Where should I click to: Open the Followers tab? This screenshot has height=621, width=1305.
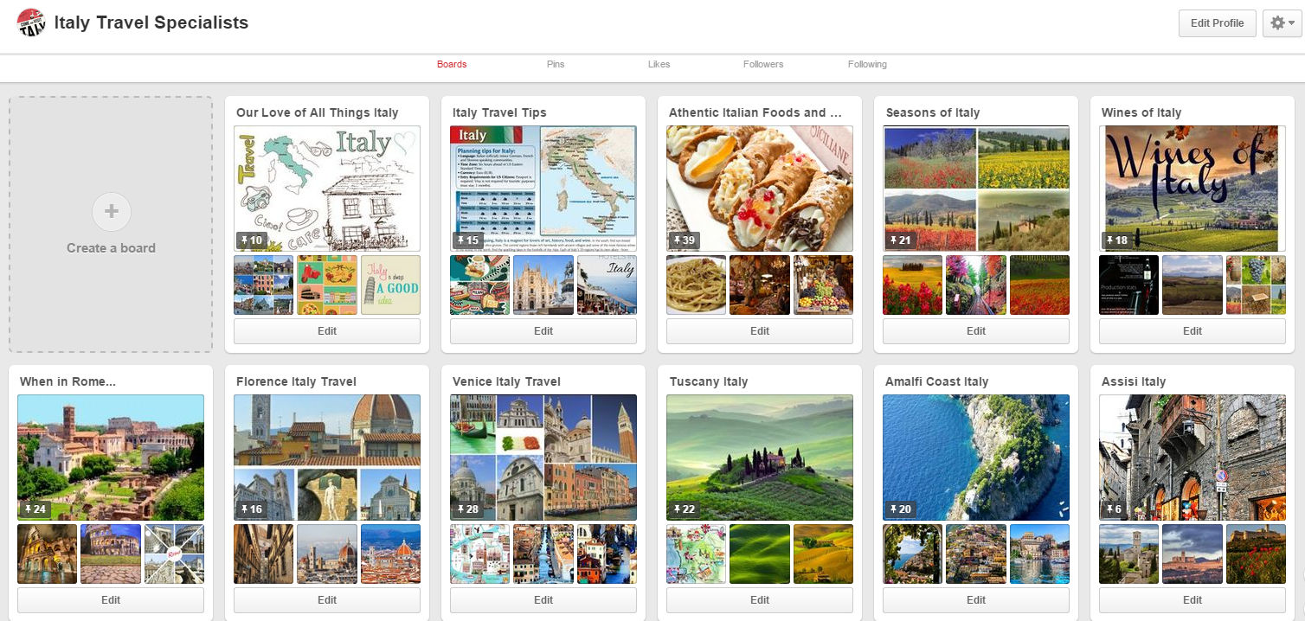pos(762,63)
